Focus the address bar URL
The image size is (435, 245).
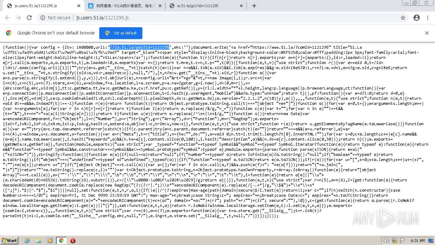tap(102, 18)
